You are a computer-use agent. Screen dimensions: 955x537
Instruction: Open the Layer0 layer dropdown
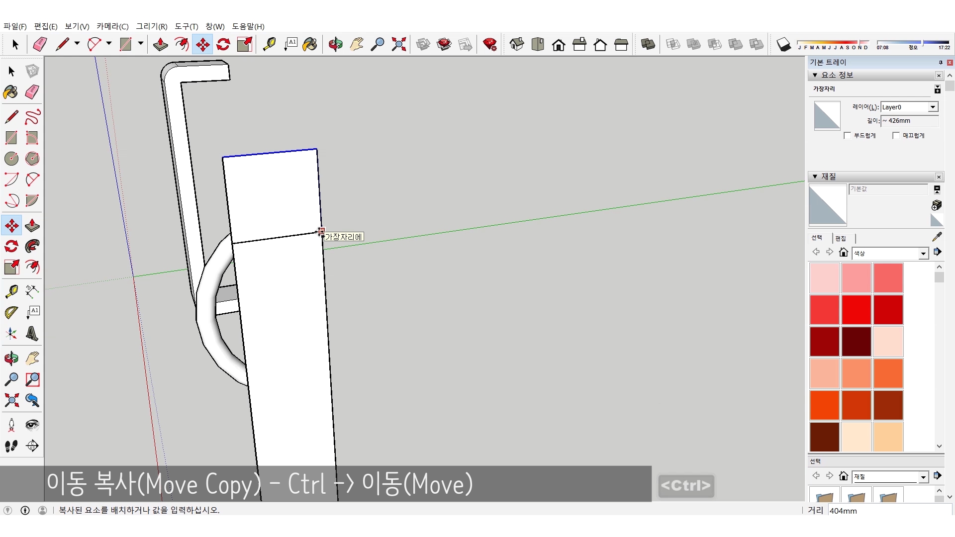coord(933,107)
